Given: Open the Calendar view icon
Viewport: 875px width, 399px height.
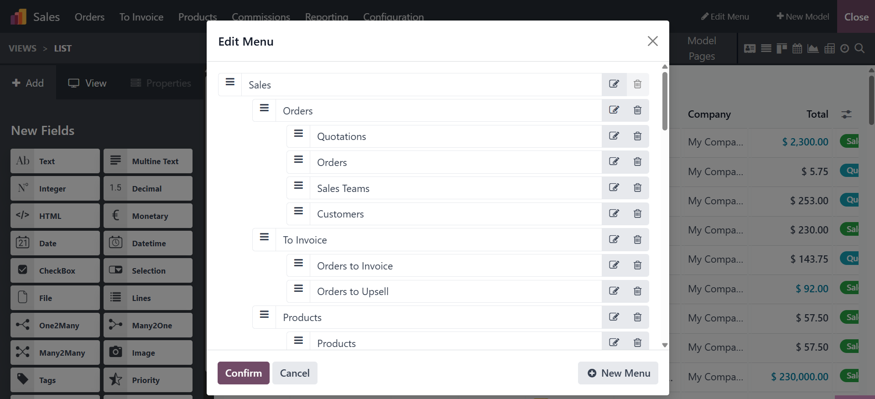Looking at the screenshot, I should [797, 48].
